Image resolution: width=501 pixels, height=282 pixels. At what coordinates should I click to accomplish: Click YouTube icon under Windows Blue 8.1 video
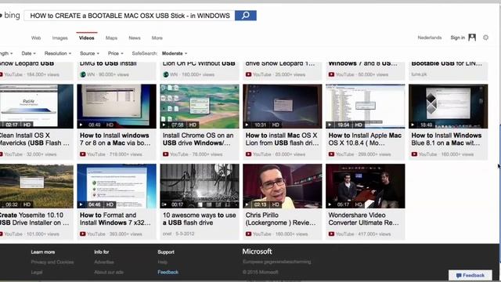click(414, 154)
